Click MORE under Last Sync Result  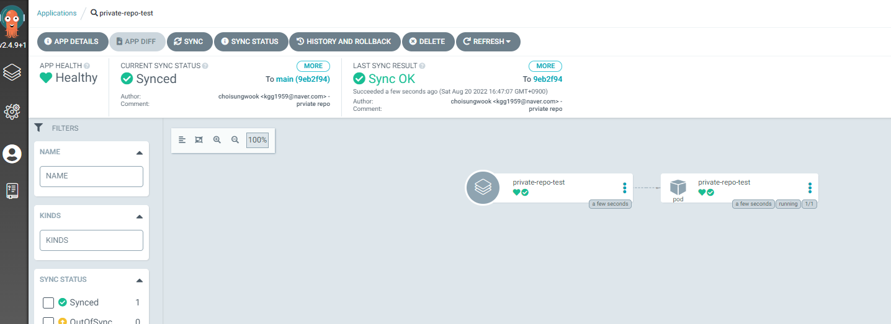(545, 66)
